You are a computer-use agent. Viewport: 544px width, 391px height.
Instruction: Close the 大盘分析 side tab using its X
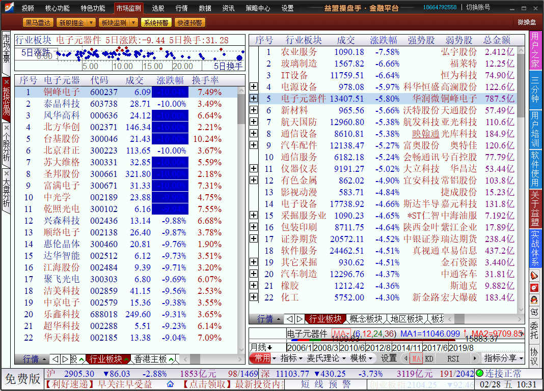click(6, 173)
